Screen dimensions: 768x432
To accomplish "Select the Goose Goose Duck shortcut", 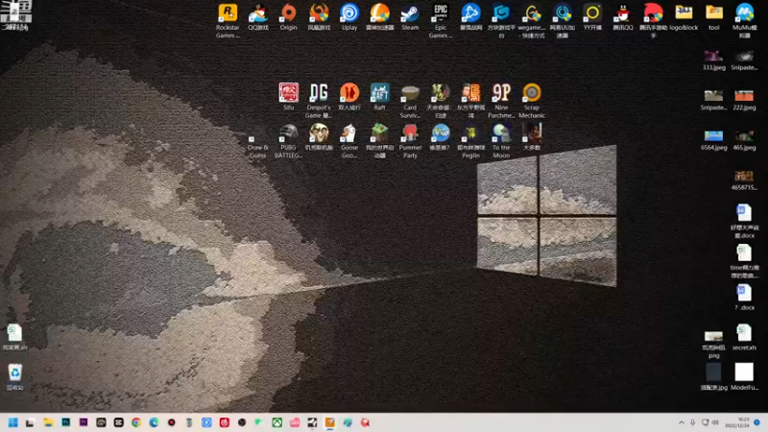I will point(349,140).
